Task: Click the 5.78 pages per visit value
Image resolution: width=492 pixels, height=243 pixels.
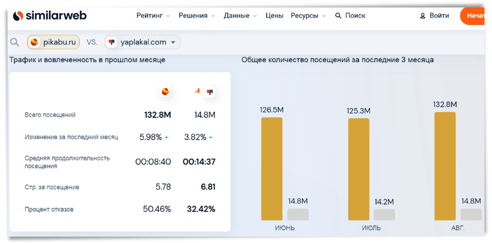Action: coord(163,187)
